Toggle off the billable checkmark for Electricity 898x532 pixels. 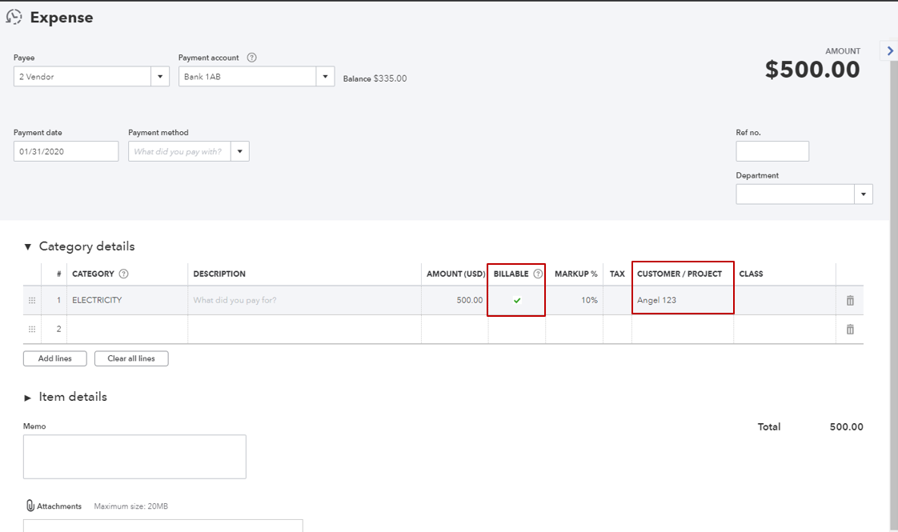tap(516, 300)
